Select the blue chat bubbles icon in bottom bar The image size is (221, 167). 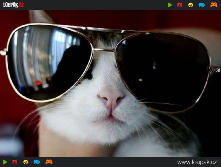37,162
